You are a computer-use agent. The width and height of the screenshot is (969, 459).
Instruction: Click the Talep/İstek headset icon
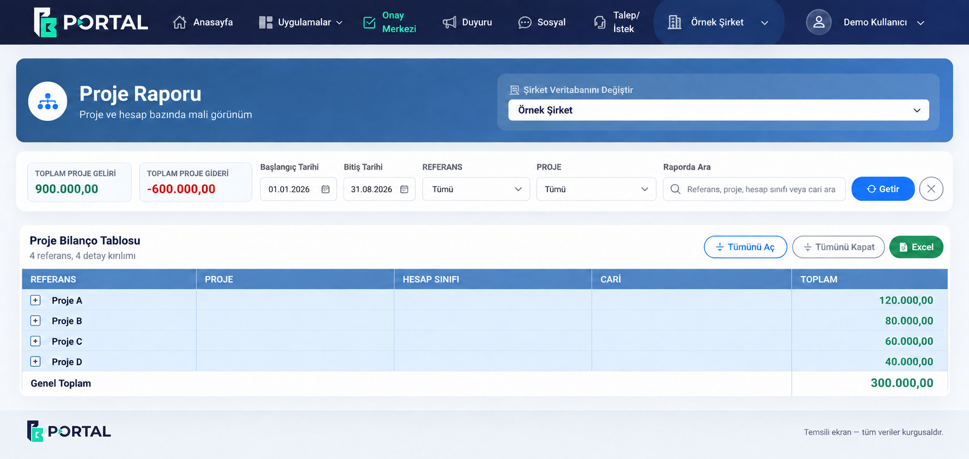pos(599,22)
